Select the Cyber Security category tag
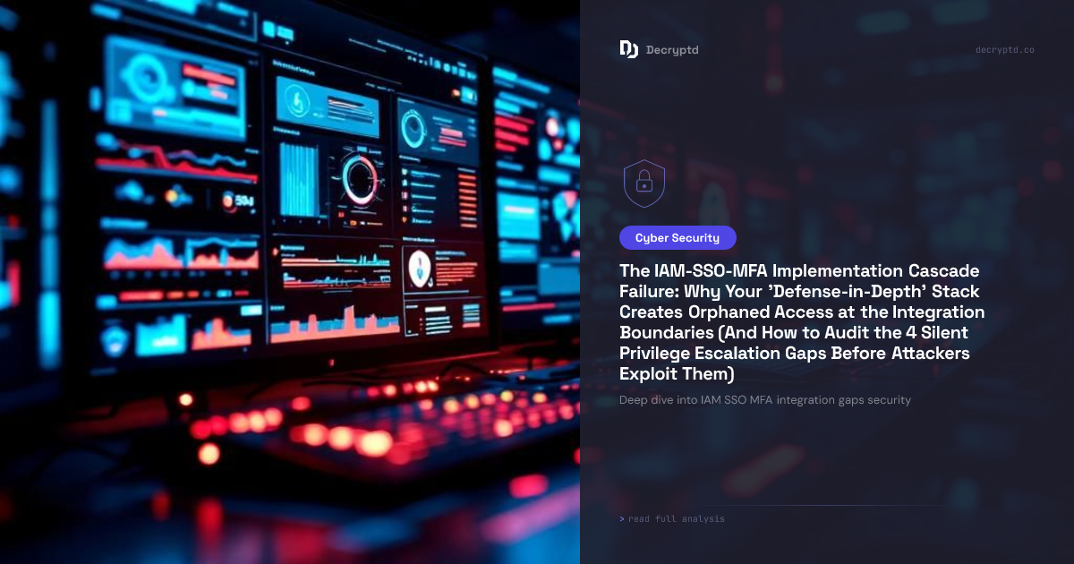Screen dimensions: 1074x564 point(678,238)
